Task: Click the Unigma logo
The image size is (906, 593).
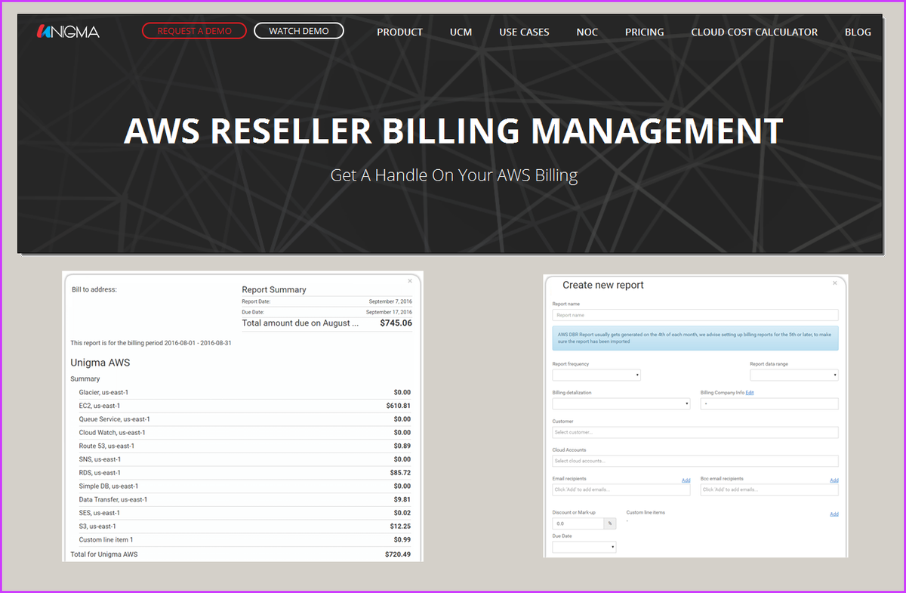Action: [68, 32]
